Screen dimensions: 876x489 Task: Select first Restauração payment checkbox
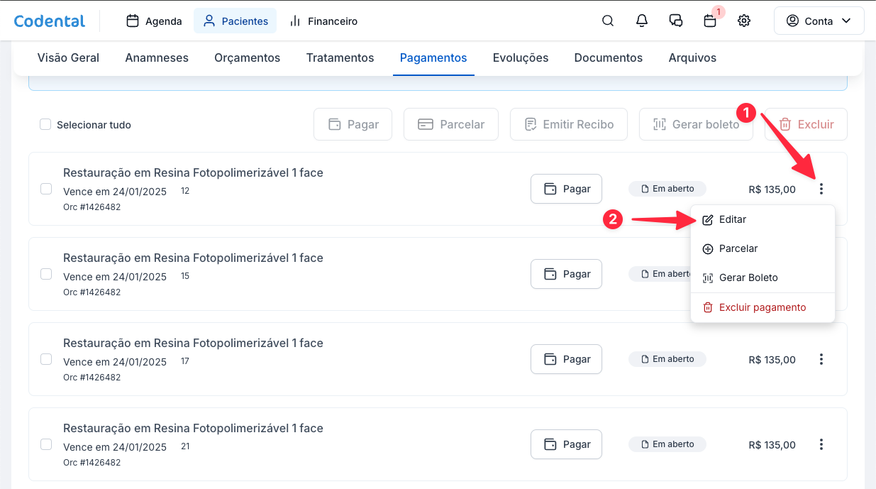pos(46,189)
